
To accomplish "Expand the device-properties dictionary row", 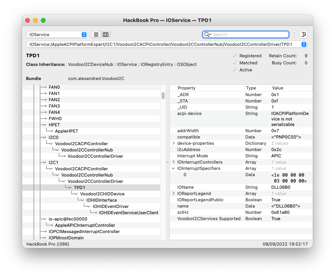I will click(x=174, y=143).
